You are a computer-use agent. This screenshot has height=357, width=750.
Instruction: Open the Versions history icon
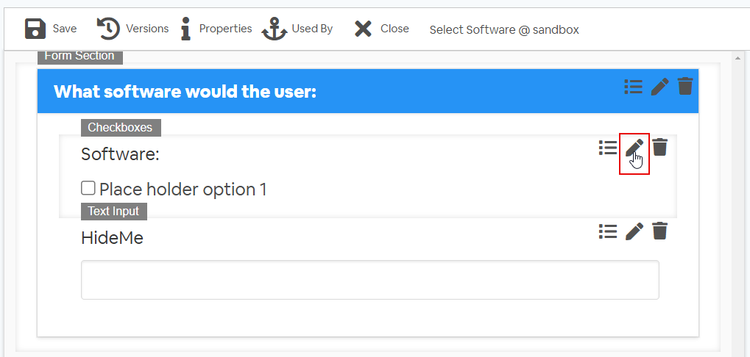tap(109, 29)
